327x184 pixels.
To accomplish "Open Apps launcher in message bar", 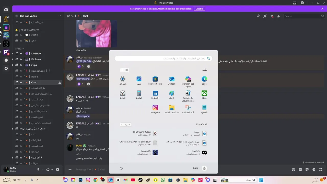I will point(321,169).
